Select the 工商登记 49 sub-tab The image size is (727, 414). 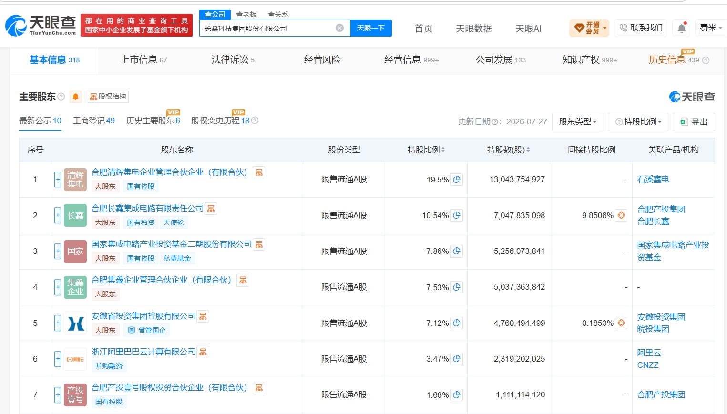pos(94,121)
